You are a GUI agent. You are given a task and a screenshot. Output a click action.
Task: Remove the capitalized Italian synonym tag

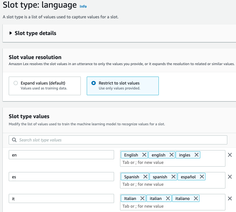point(142,198)
